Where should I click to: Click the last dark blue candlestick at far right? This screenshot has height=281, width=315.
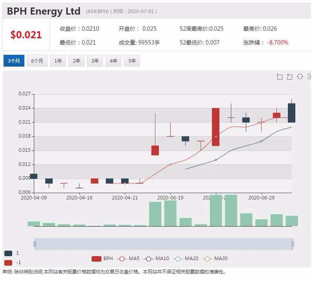[x=291, y=113]
